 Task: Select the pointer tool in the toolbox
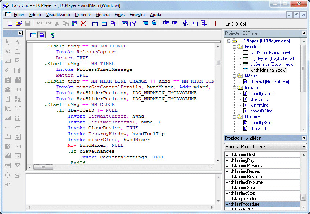click(8, 42)
